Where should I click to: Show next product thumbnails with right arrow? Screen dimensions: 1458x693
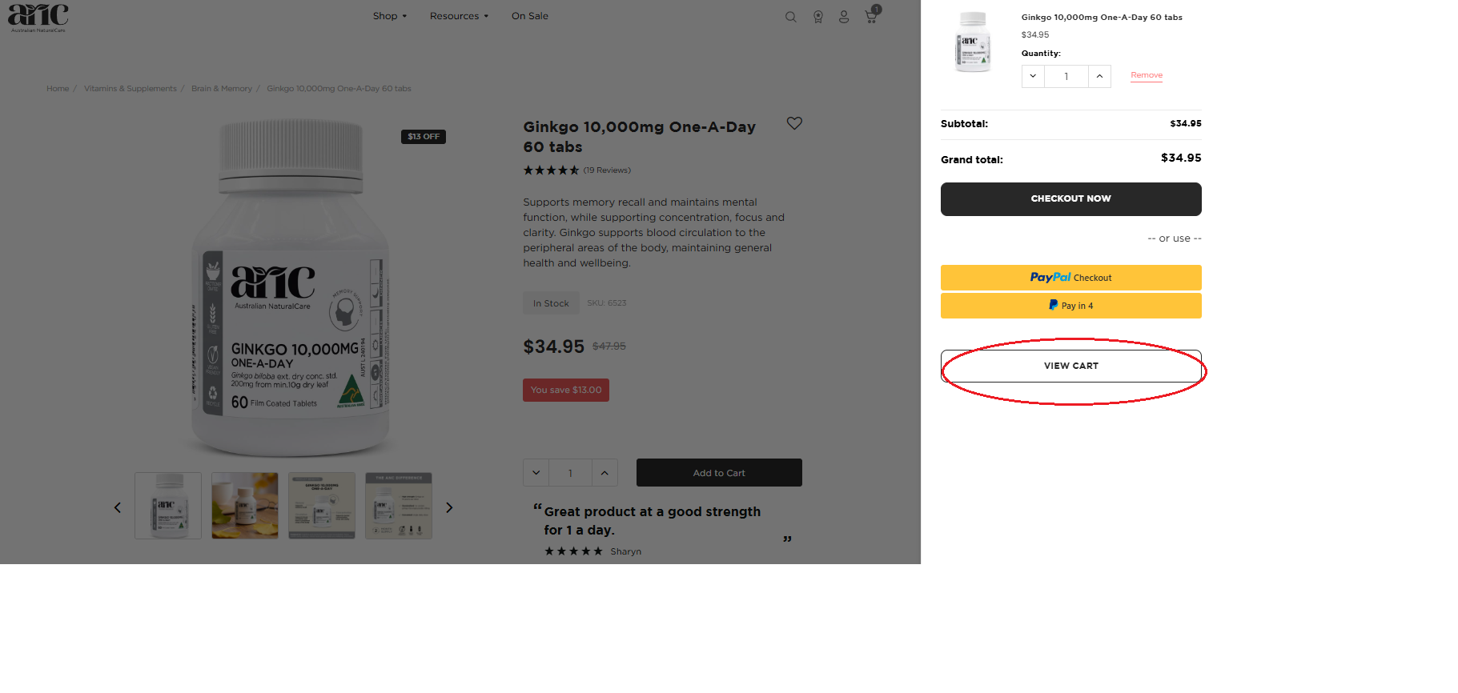[x=449, y=507]
